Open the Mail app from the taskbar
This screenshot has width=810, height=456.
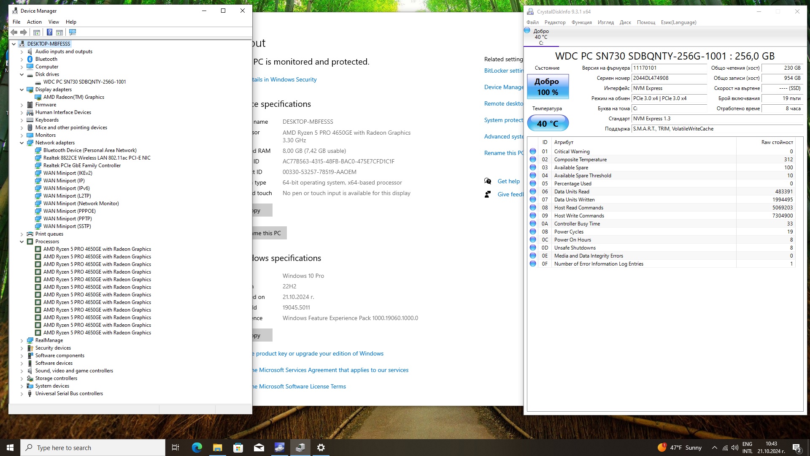pyautogui.click(x=259, y=448)
